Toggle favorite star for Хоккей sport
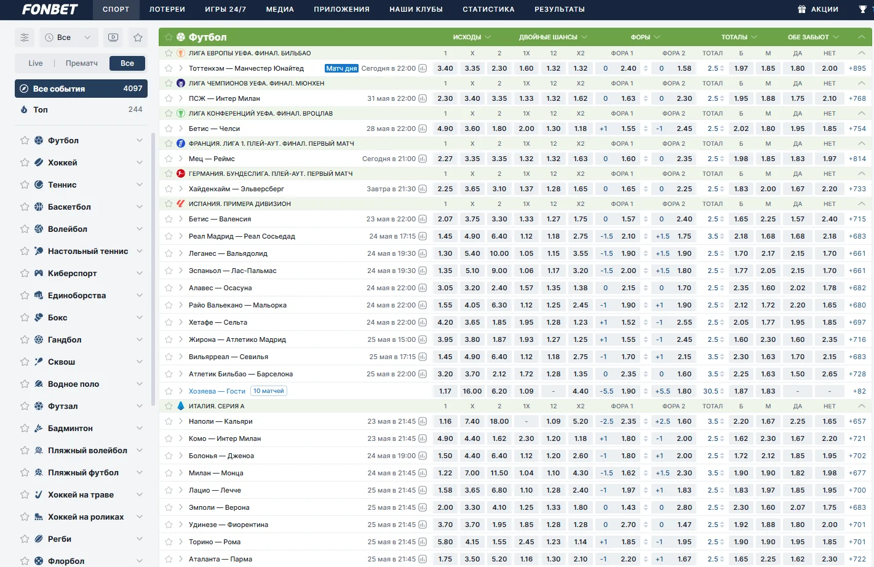The width and height of the screenshot is (874, 567). click(x=25, y=163)
